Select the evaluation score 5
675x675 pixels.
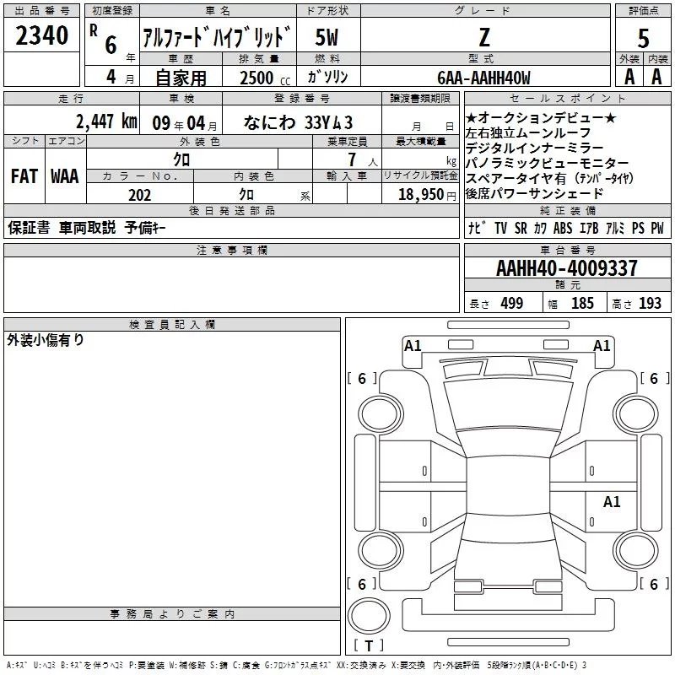pos(643,37)
